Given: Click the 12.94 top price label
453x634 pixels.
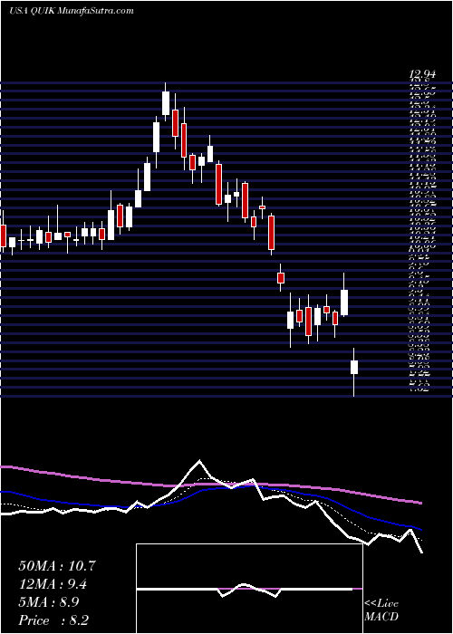Looking at the screenshot, I should point(423,73).
